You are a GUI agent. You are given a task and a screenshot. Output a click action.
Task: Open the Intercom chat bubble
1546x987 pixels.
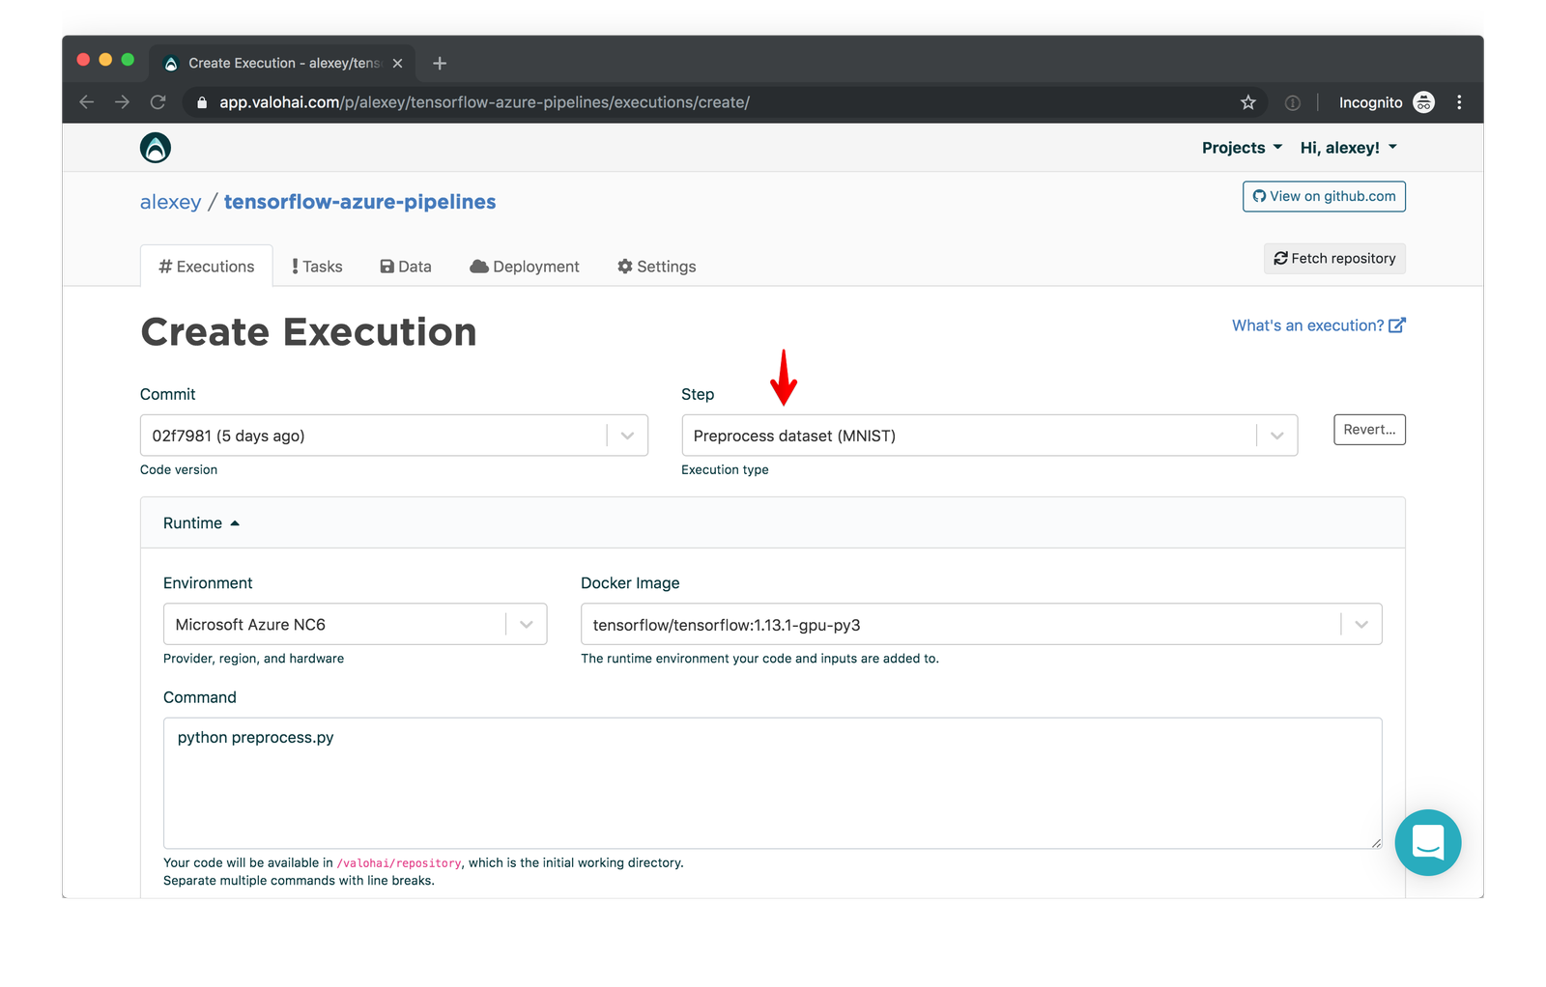click(x=1428, y=842)
